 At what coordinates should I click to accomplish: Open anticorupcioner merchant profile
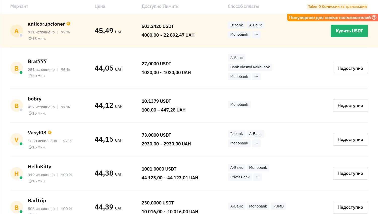(46, 24)
